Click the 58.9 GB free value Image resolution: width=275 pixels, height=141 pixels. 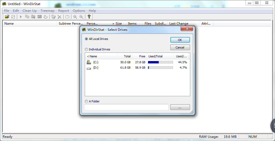click(140, 68)
